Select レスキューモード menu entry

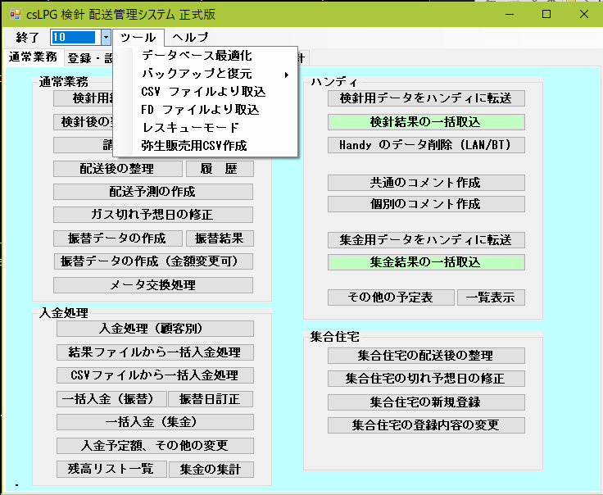(x=190, y=128)
